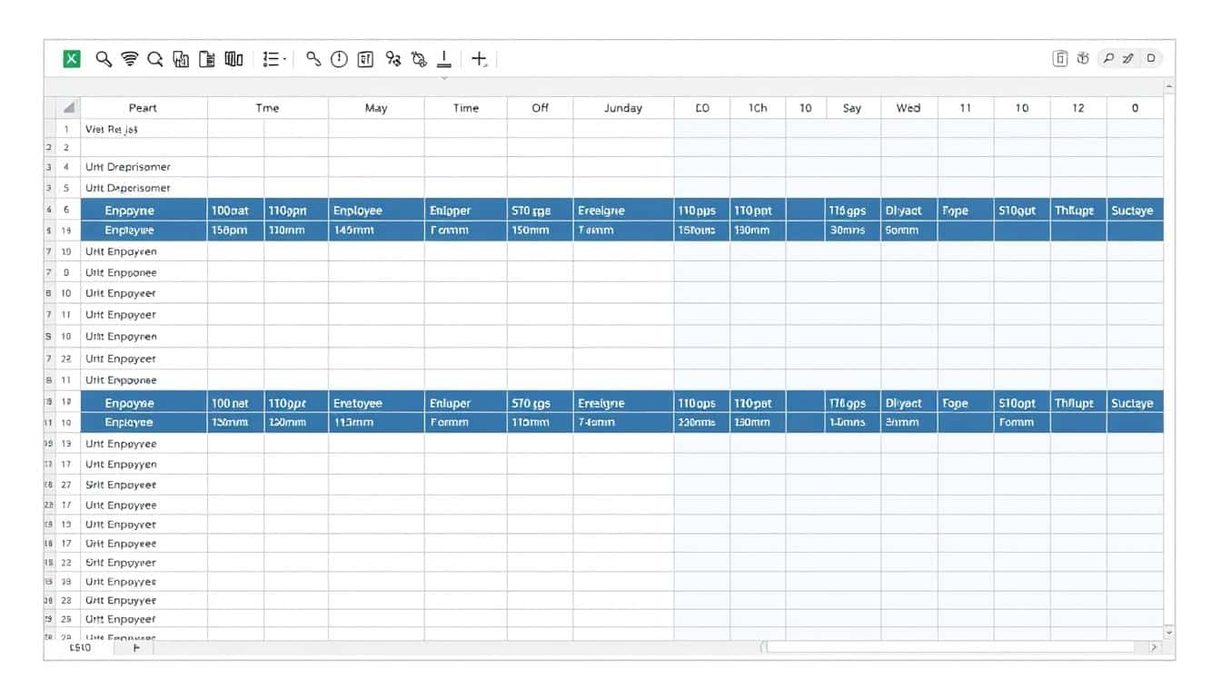Screen dimensions: 1221x697
Task: Click the page with lines icon
Action: pos(207,59)
